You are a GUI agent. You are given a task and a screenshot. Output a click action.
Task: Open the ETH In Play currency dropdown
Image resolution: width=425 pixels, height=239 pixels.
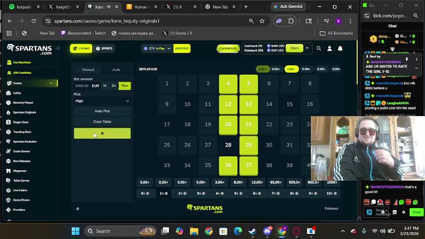pyautogui.click(x=157, y=48)
